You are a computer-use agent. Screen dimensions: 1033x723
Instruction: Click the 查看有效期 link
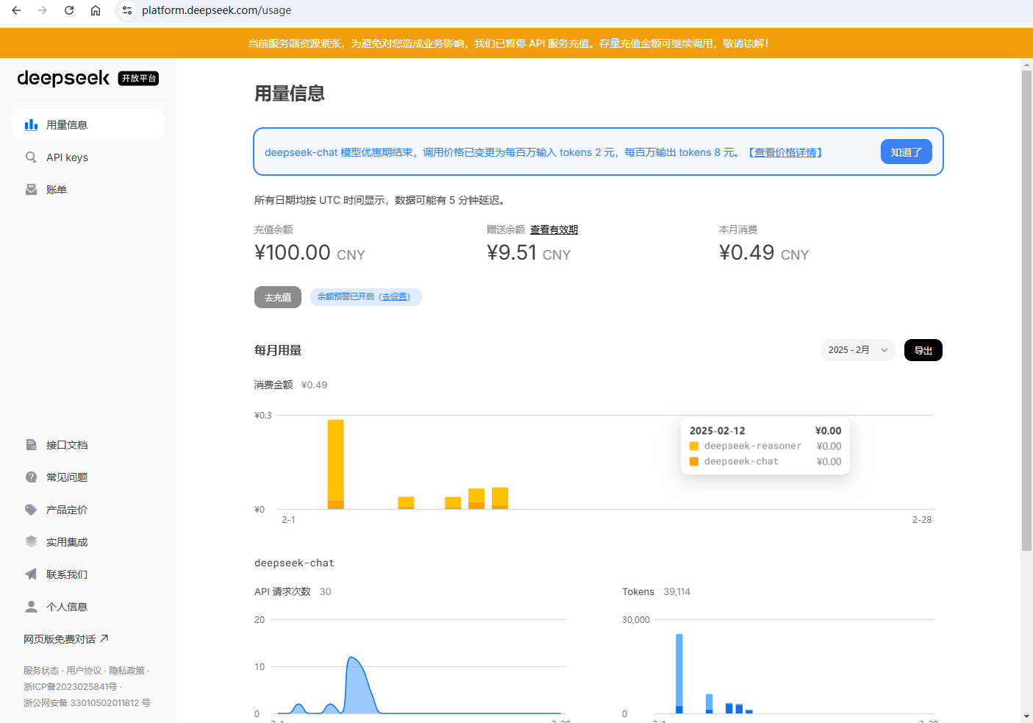click(x=554, y=229)
